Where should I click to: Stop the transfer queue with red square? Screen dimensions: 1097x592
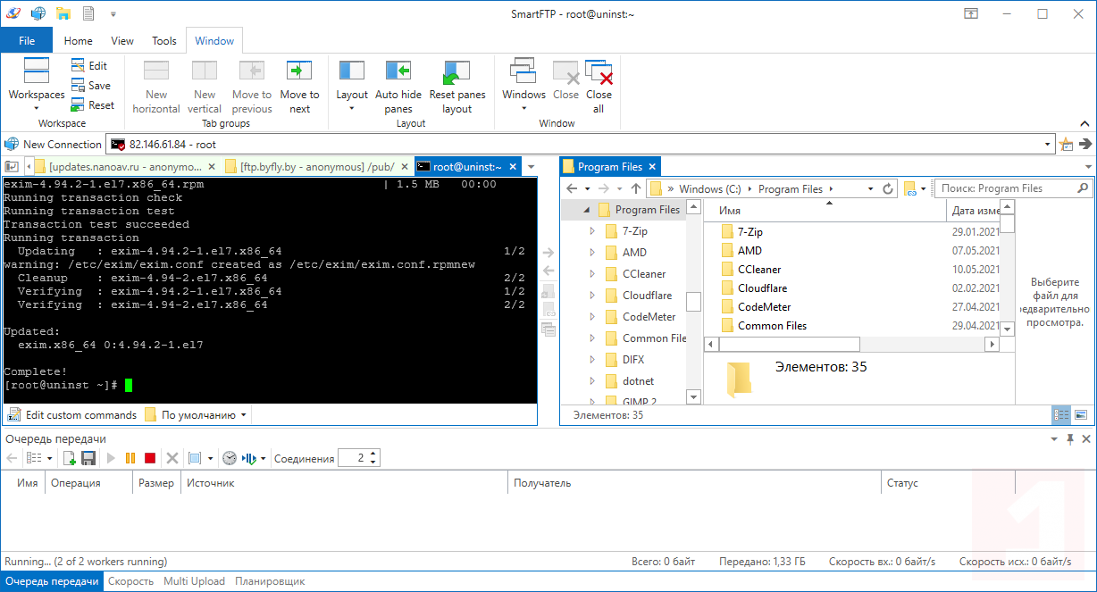[x=149, y=458]
